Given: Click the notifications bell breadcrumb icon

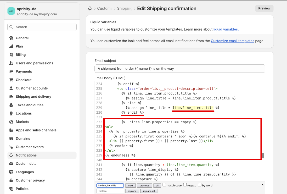Looking at the screenshot, I should 90,8.
